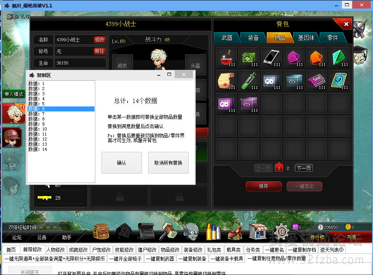Click the 取消所有替换 button
The height and width of the screenshot is (275, 373).
(168, 163)
